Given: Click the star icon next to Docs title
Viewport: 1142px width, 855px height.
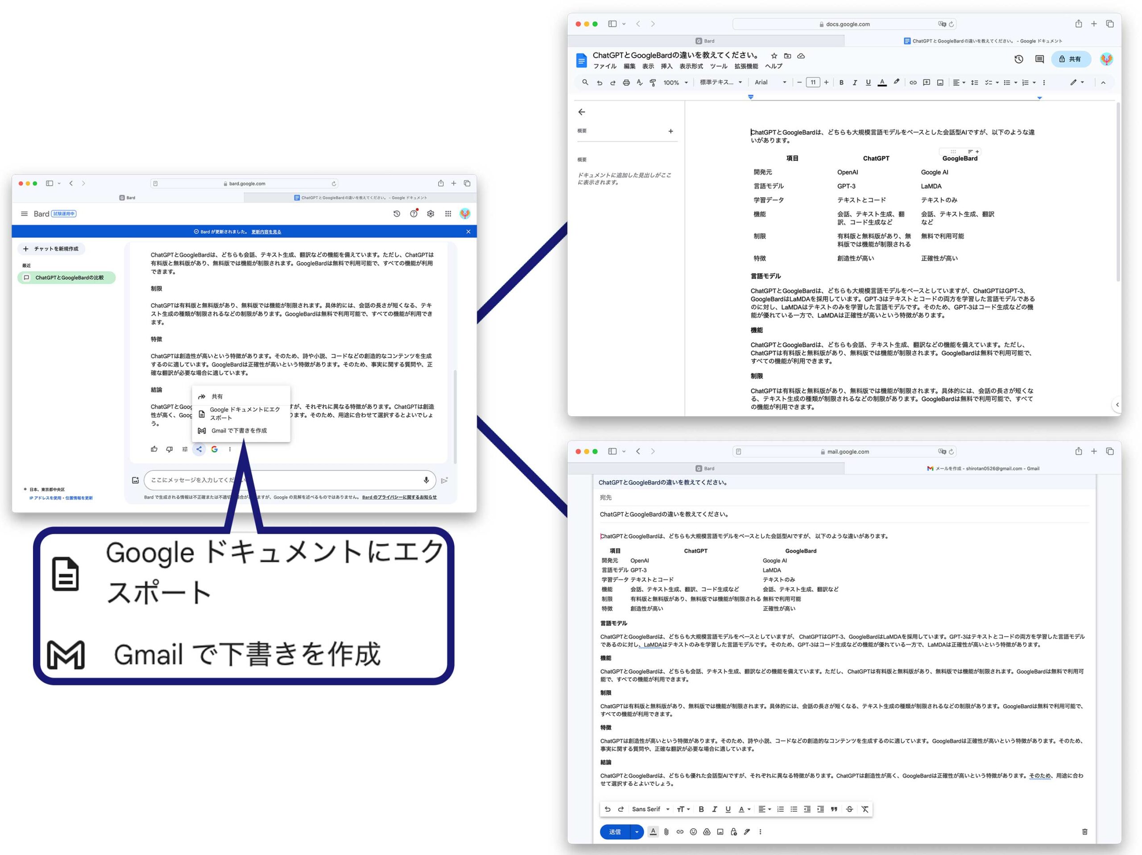Looking at the screenshot, I should pos(774,56).
